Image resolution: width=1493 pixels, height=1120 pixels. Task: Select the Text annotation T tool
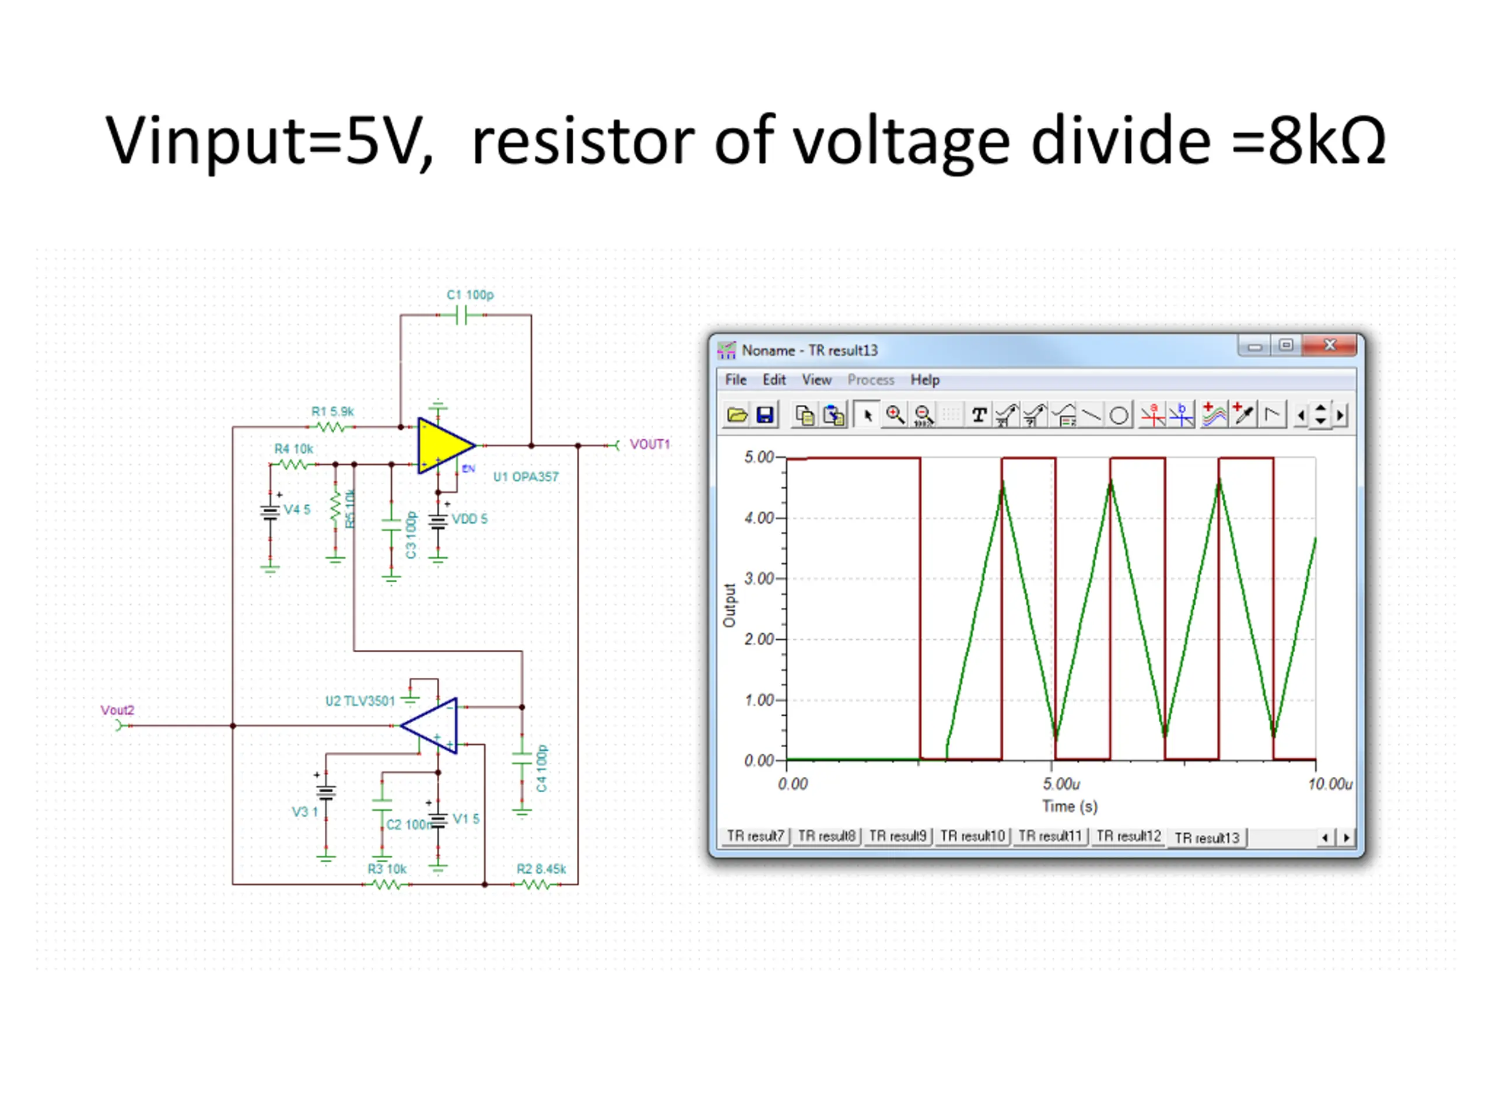(979, 415)
